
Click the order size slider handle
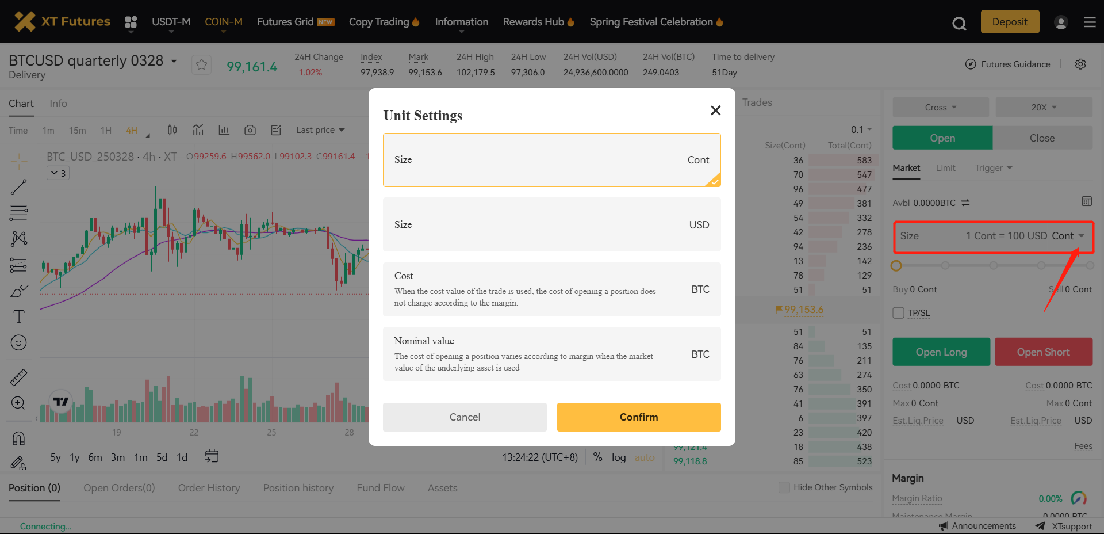[896, 266]
